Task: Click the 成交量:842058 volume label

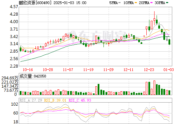Action: 33,76
